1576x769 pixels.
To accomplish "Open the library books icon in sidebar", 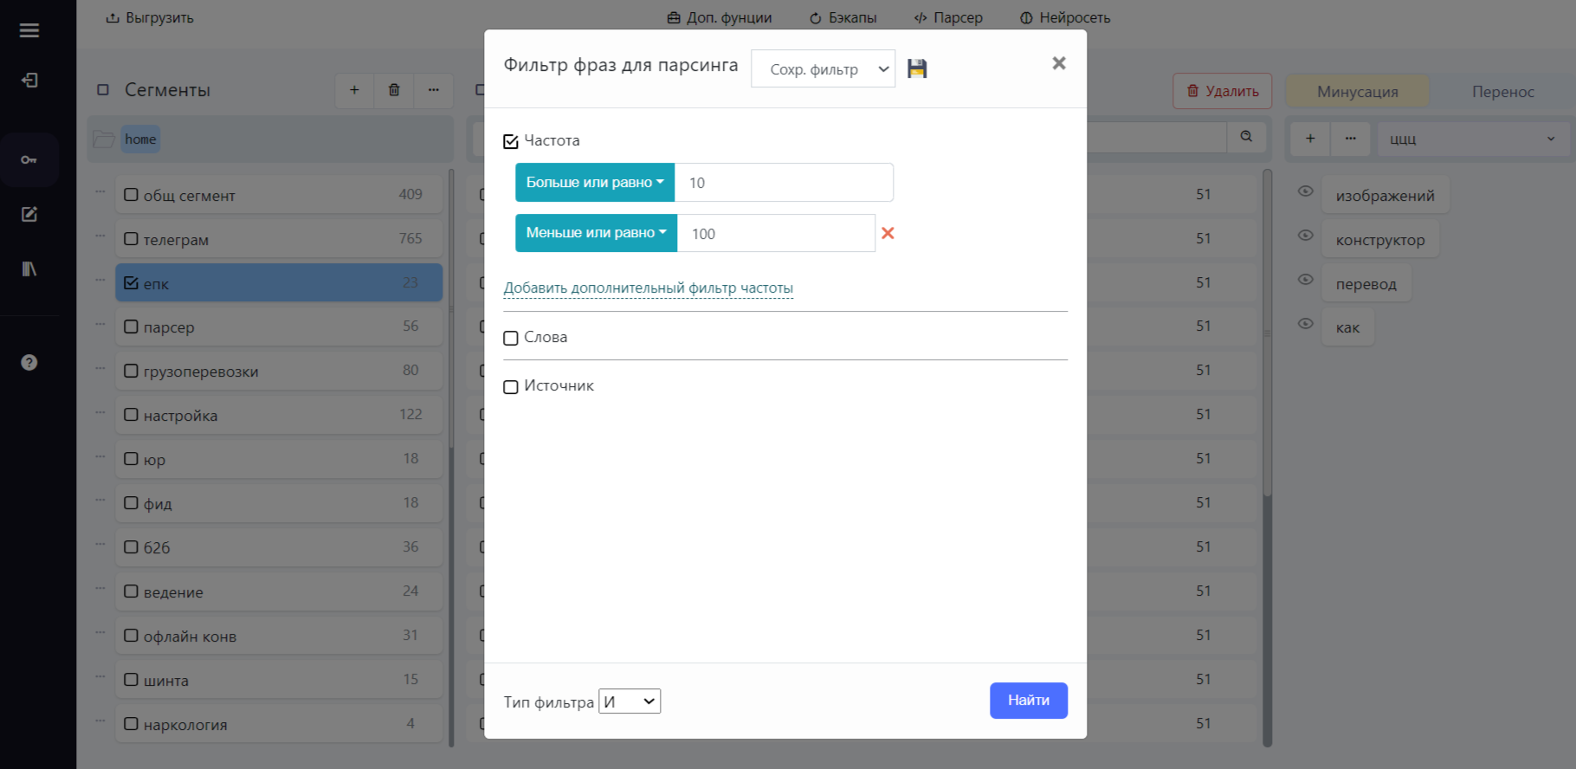I will (29, 269).
